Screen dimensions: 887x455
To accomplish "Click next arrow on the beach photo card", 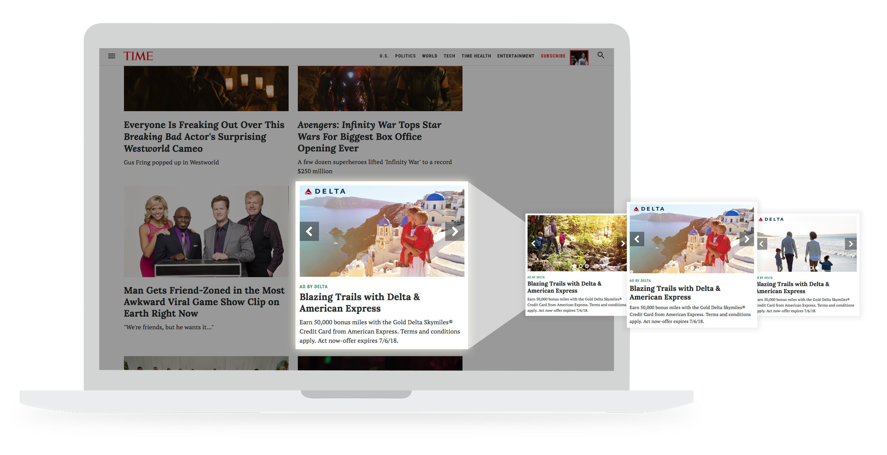I will tap(851, 244).
